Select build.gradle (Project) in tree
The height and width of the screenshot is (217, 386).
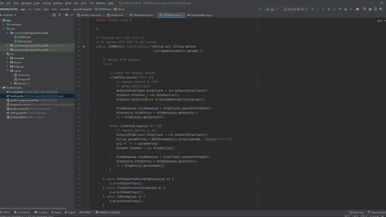(34, 92)
